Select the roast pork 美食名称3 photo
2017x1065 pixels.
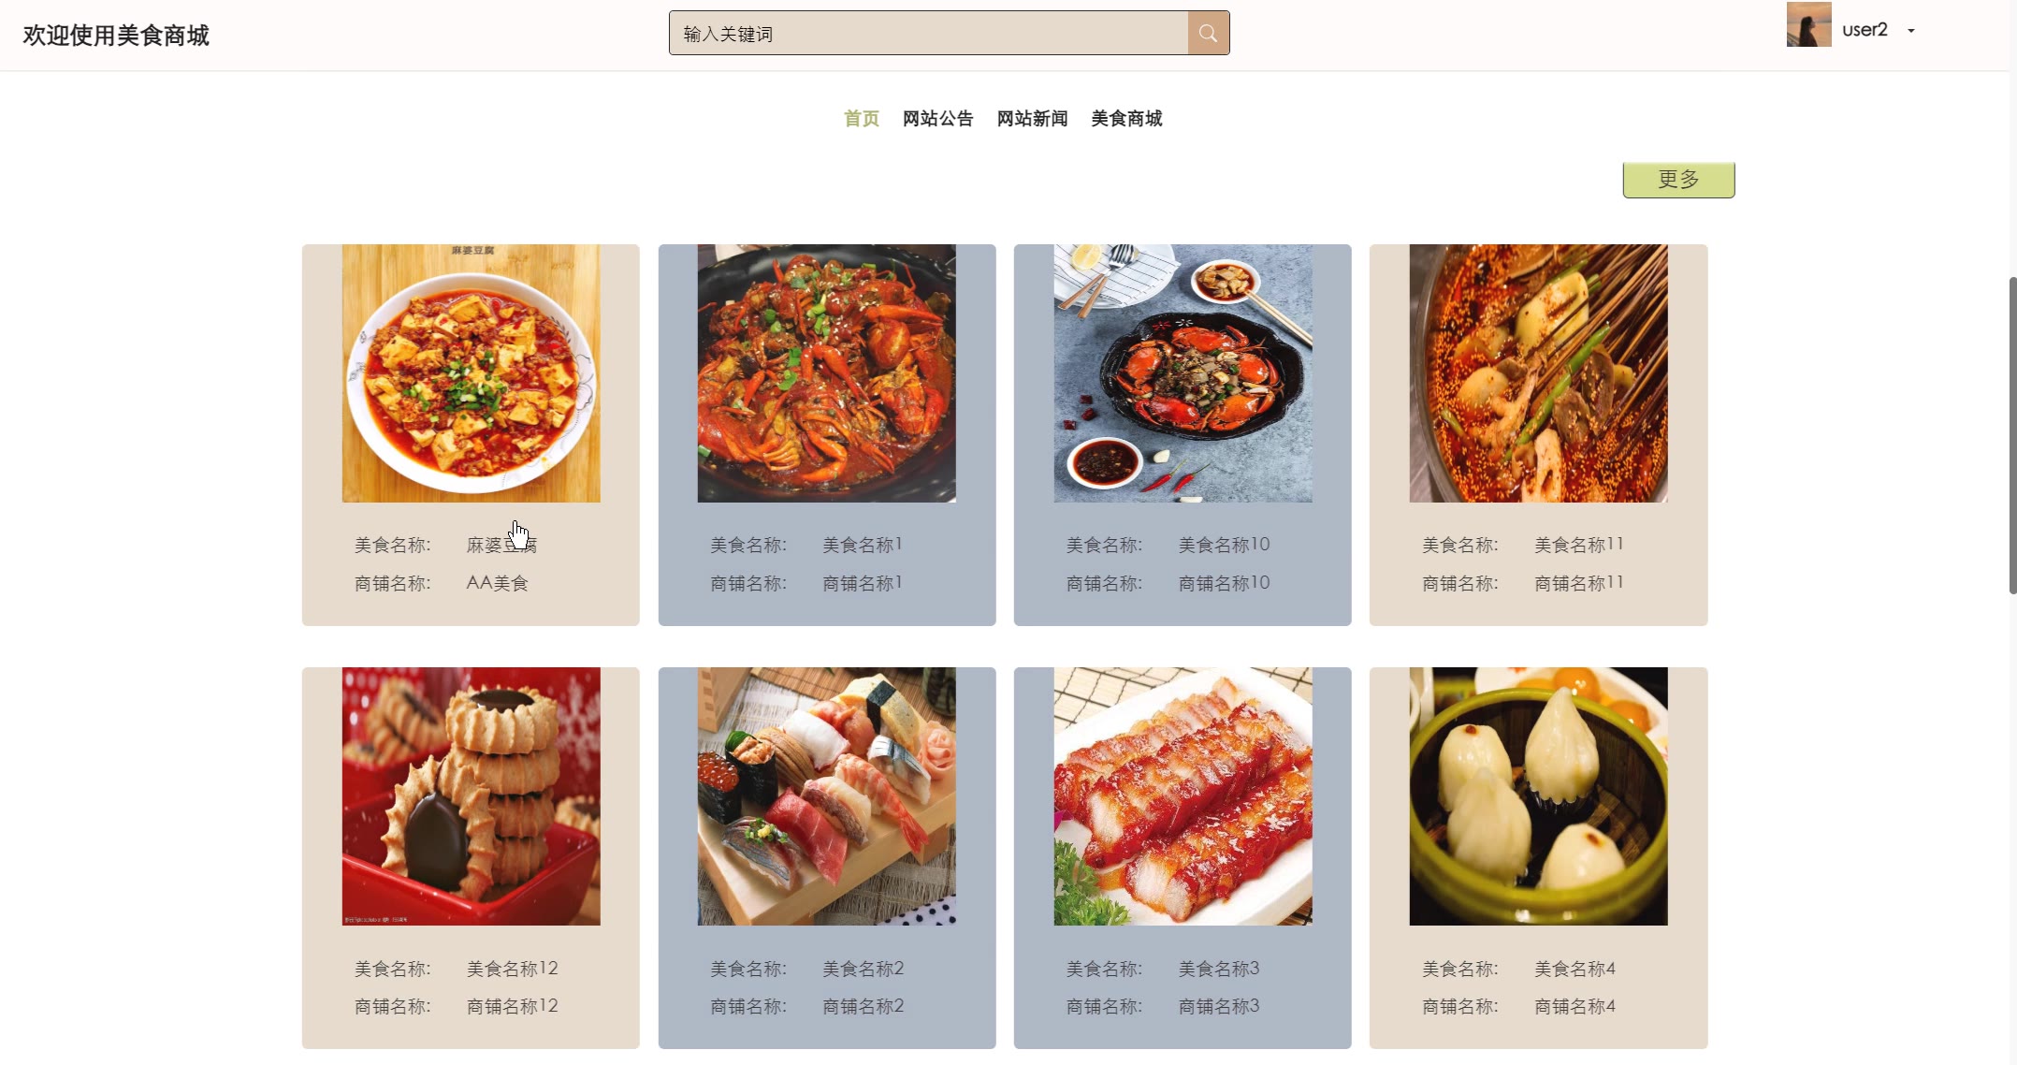click(1183, 796)
